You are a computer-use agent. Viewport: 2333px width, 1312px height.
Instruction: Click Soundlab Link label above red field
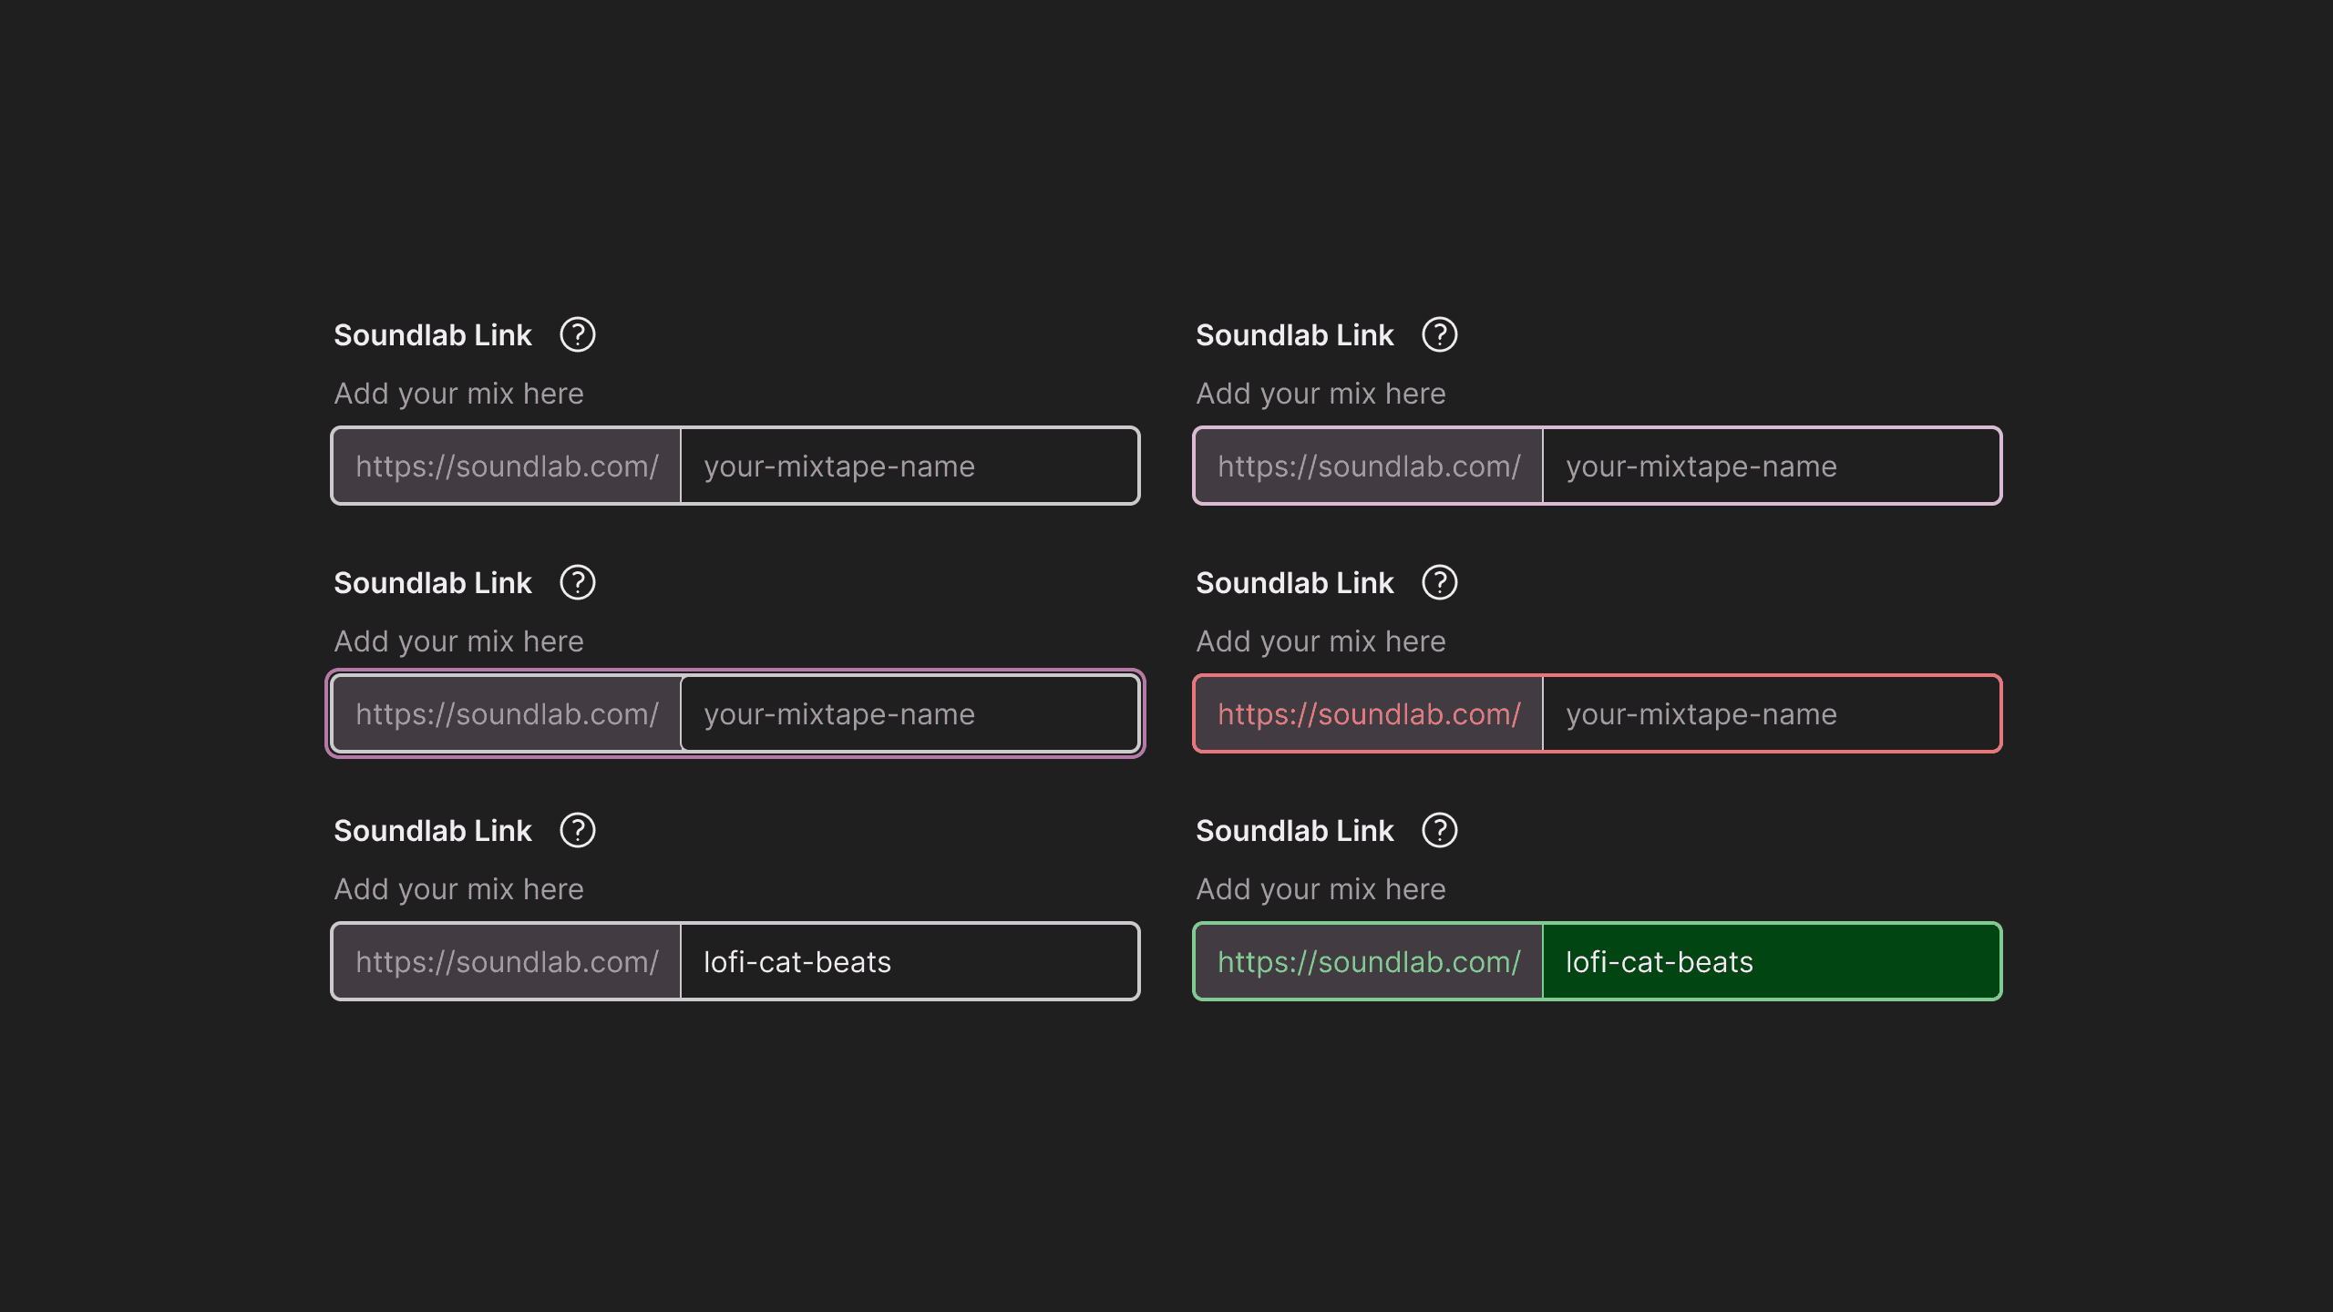coord(1294,583)
